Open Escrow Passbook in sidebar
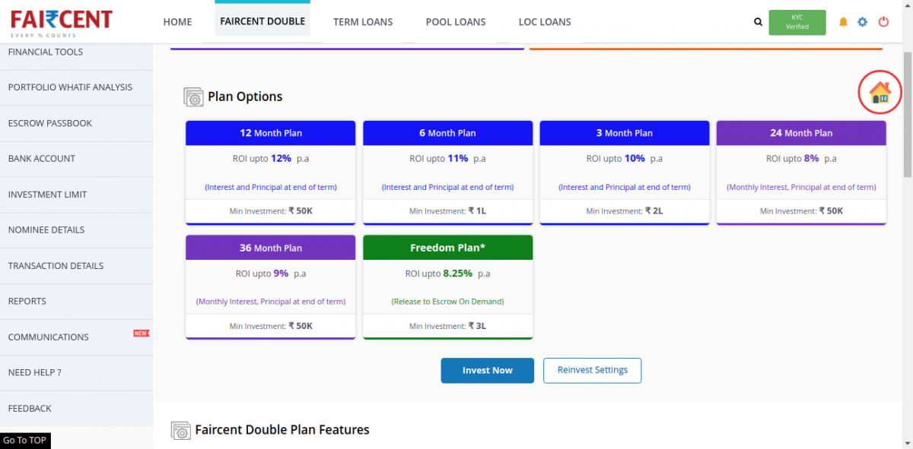The image size is (913, 449). click(x=50, y=123)
